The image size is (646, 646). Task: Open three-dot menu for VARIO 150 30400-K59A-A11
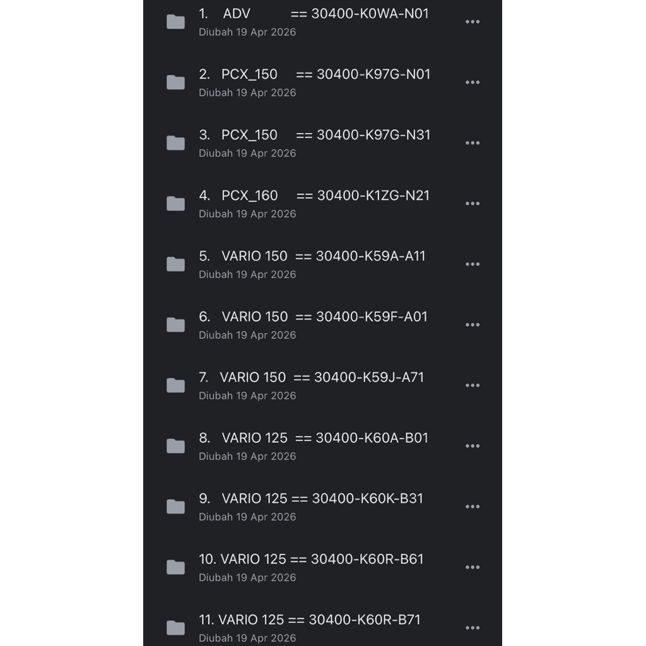click(x=472, y=264)
